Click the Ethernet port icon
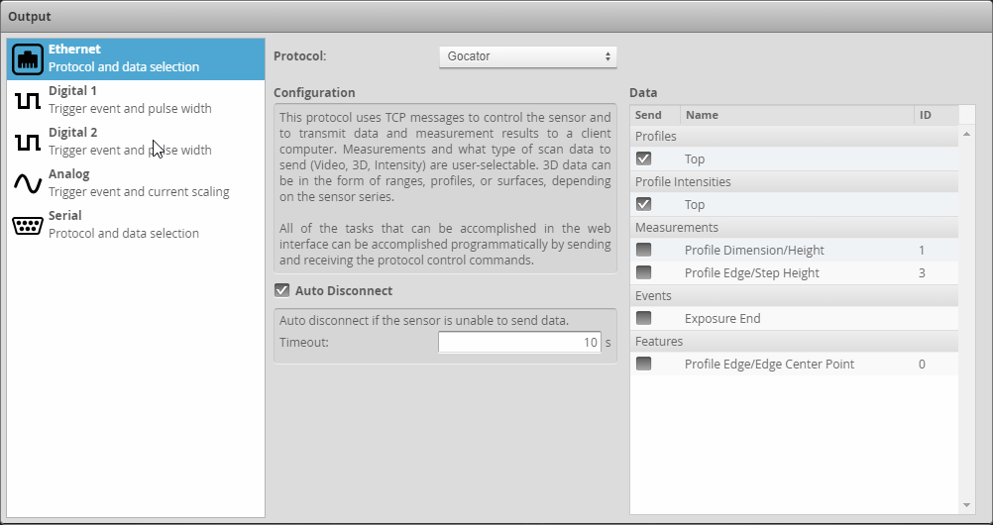 click(28, 58)
